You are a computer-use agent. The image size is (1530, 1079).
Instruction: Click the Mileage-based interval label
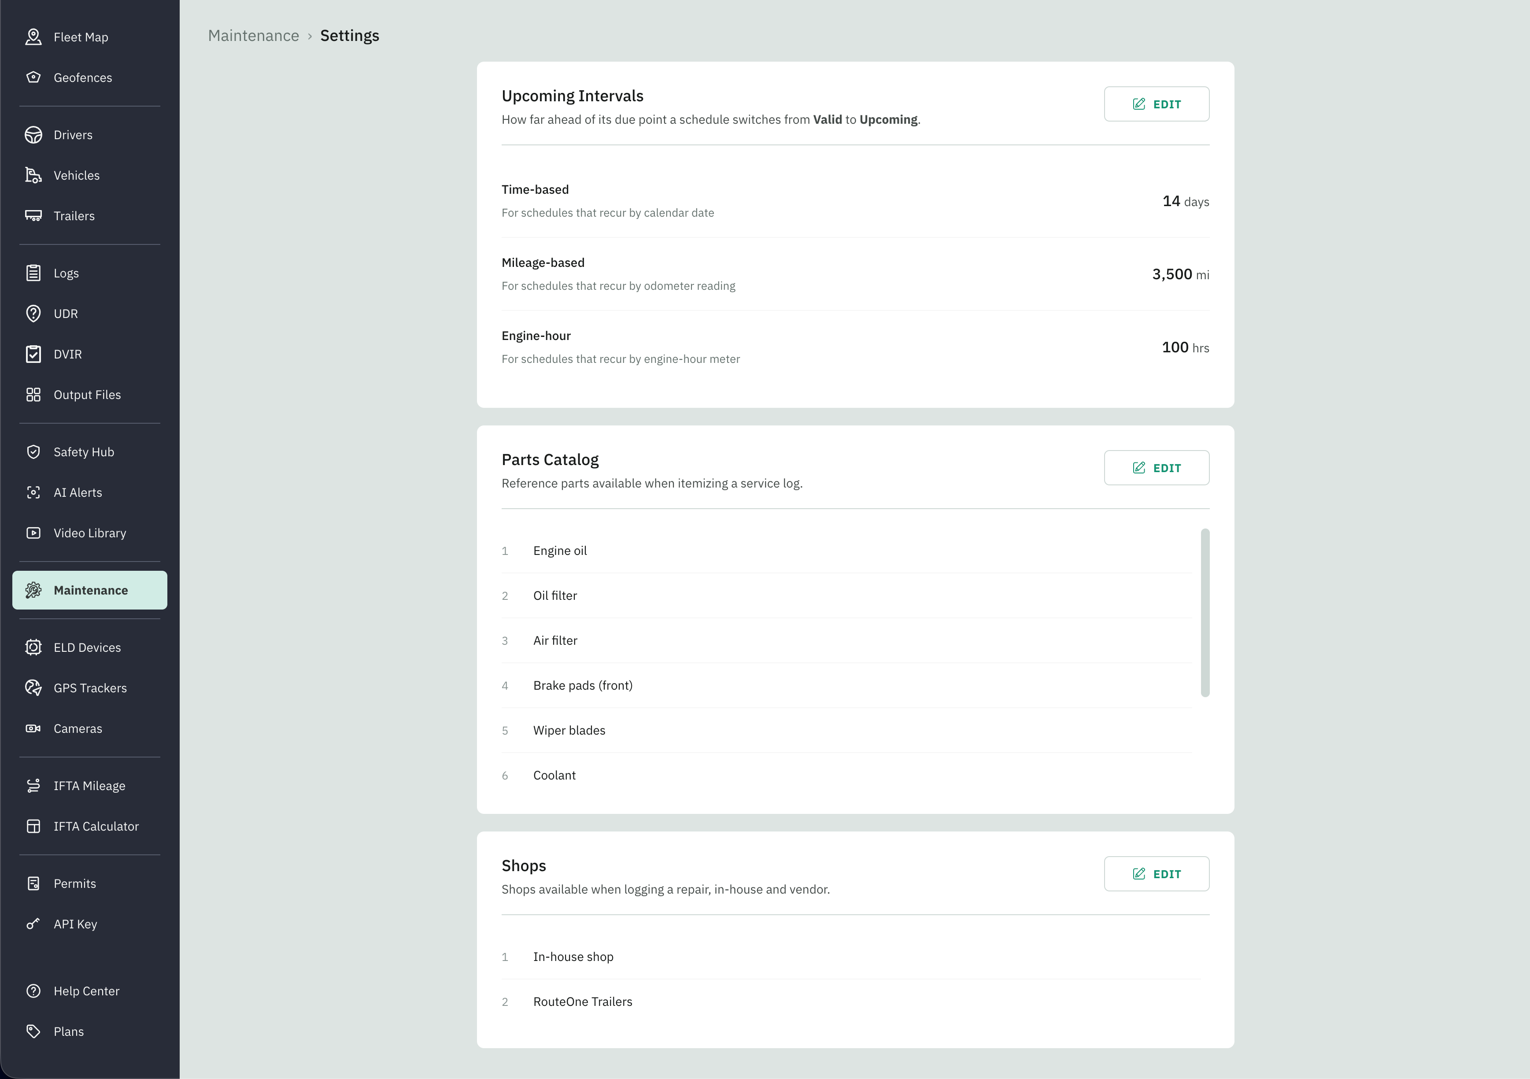(x=543, y=262)
